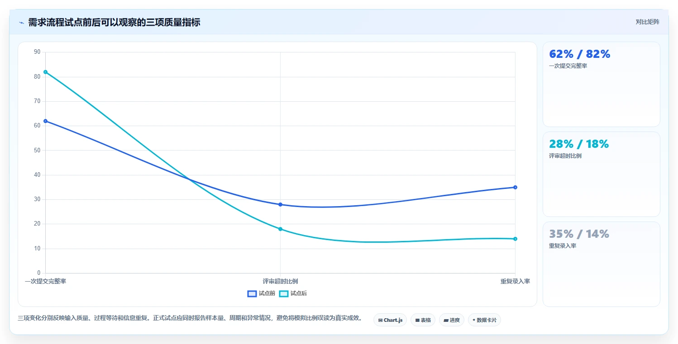Viewport: 678px width, 344px height.
Task: Click the Chart.js tag chip
Action: click(x=390, y=320)
